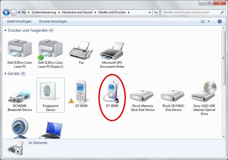Screen dimensions: 228x160
Task: Minimize the window
Action: pyautogui.click(x=203, y=2)
